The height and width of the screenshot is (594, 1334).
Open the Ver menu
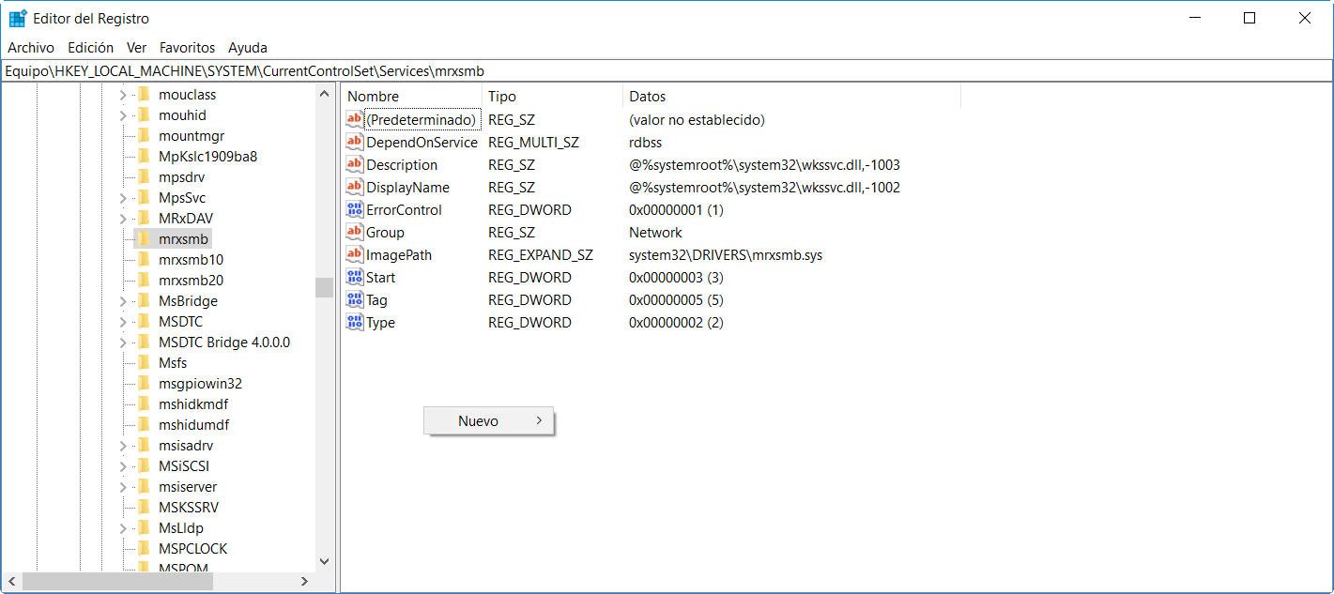pos(137,48)
